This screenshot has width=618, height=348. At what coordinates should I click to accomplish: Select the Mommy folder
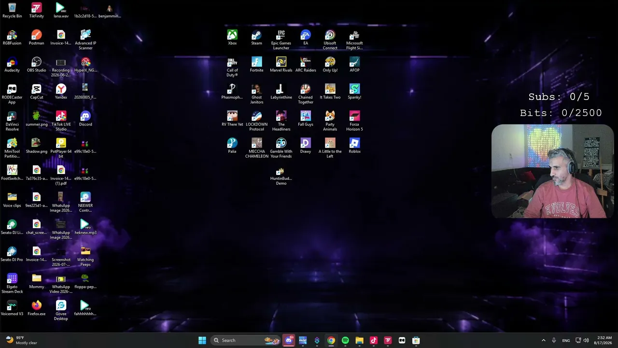pyautogui.click(x=36, y=281)
